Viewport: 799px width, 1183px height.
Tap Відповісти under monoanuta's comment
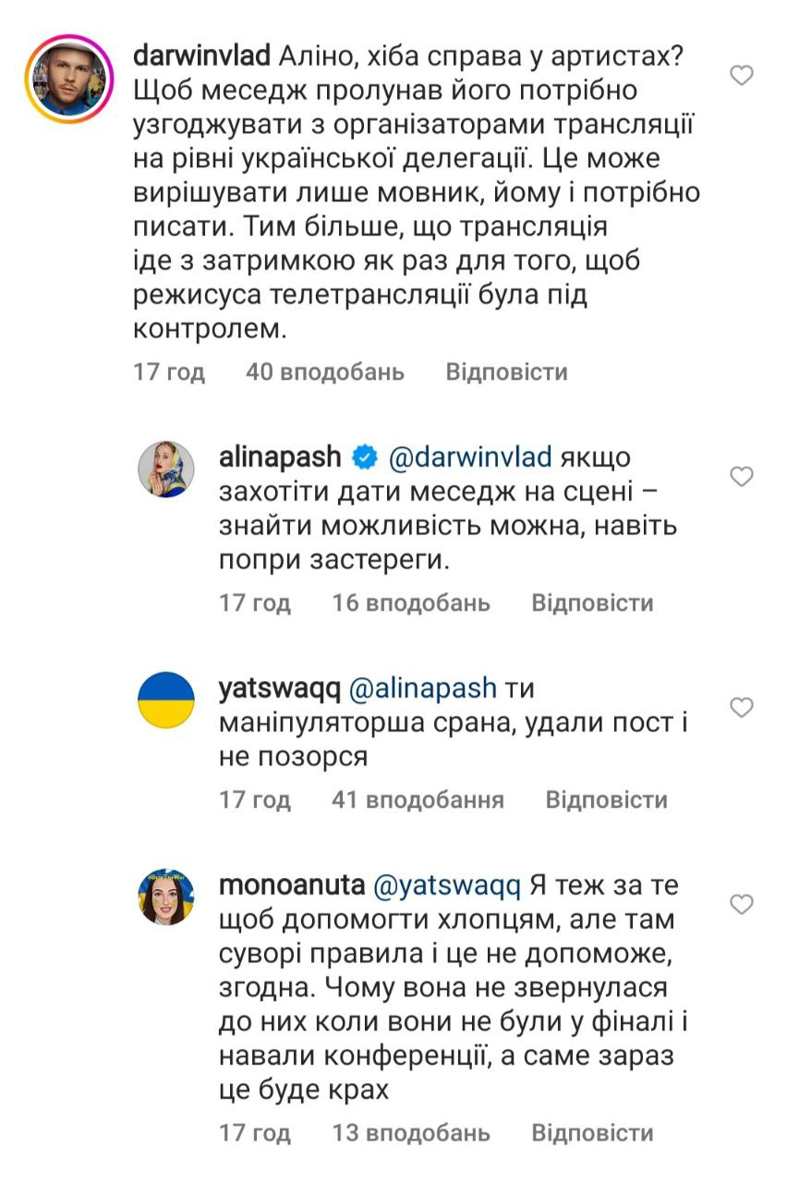[x=592, y=1133]
